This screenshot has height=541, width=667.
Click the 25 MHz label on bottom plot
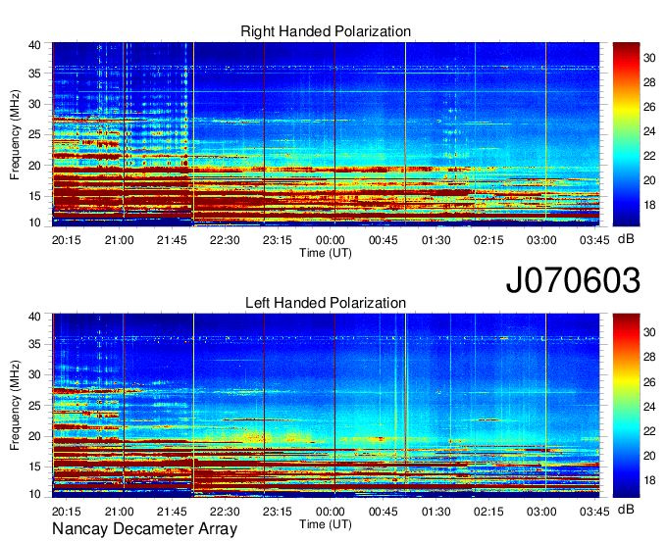34,406
